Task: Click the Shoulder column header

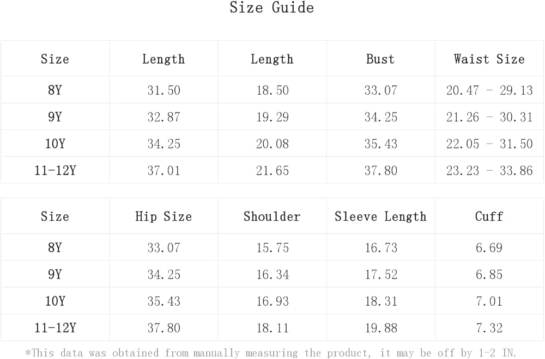Action: tap(272, 216)
